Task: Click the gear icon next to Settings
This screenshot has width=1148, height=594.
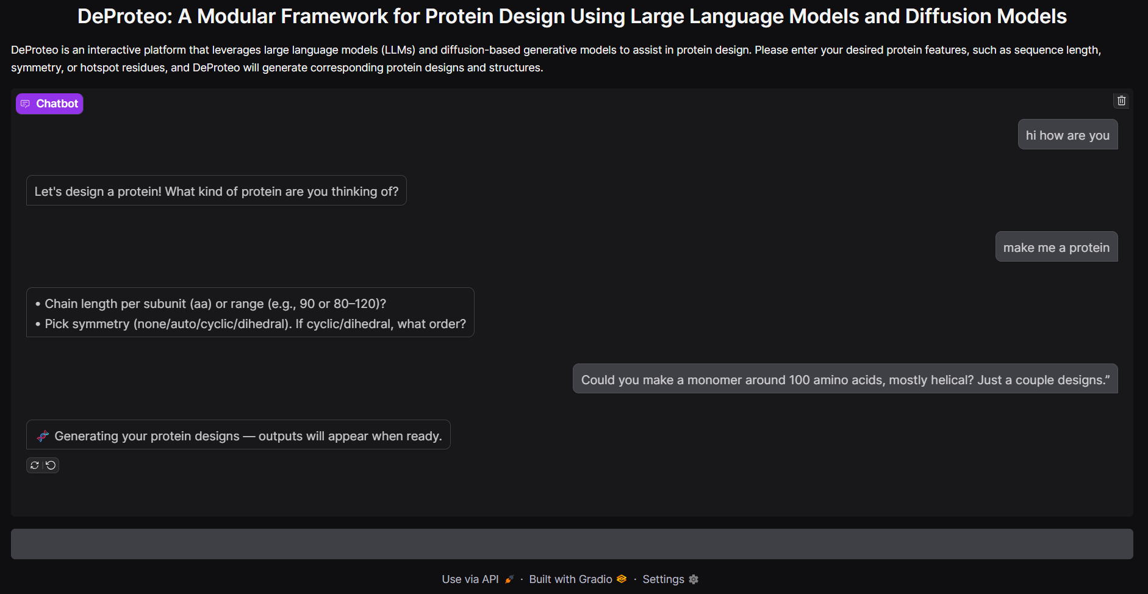Action: click(694, 579)
